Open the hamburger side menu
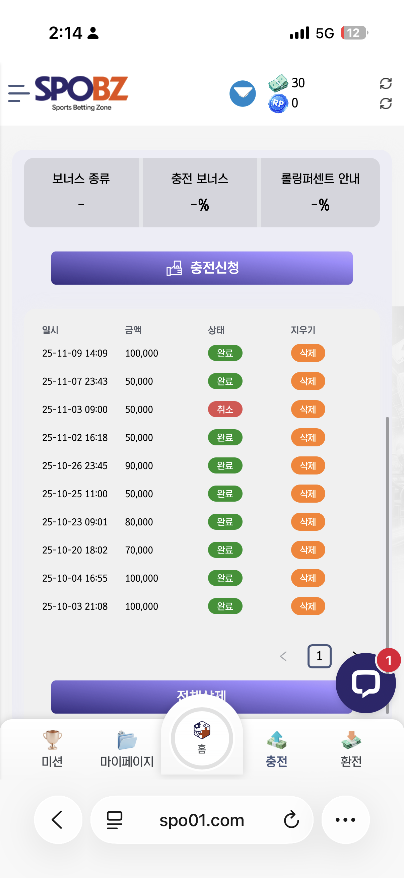Viewport: 404px width, 878px height. [18, 93]
